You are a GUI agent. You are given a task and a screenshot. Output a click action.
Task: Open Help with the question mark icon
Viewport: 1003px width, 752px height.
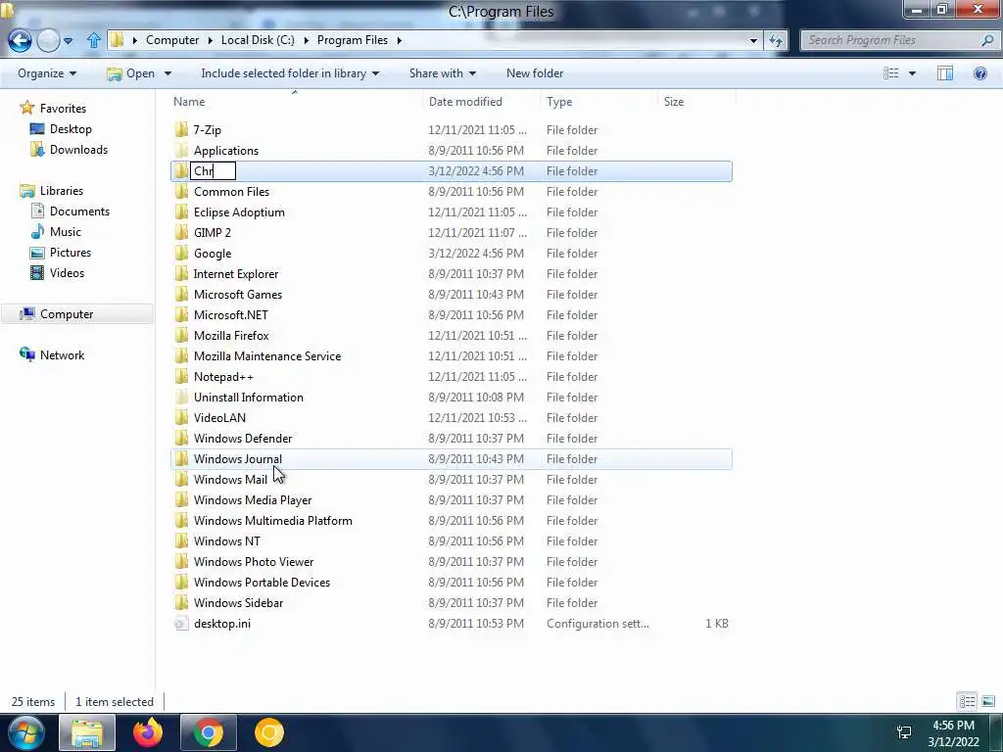tap(979, 73)
